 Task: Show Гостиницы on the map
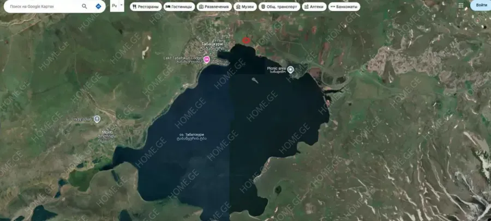point(179,7)
